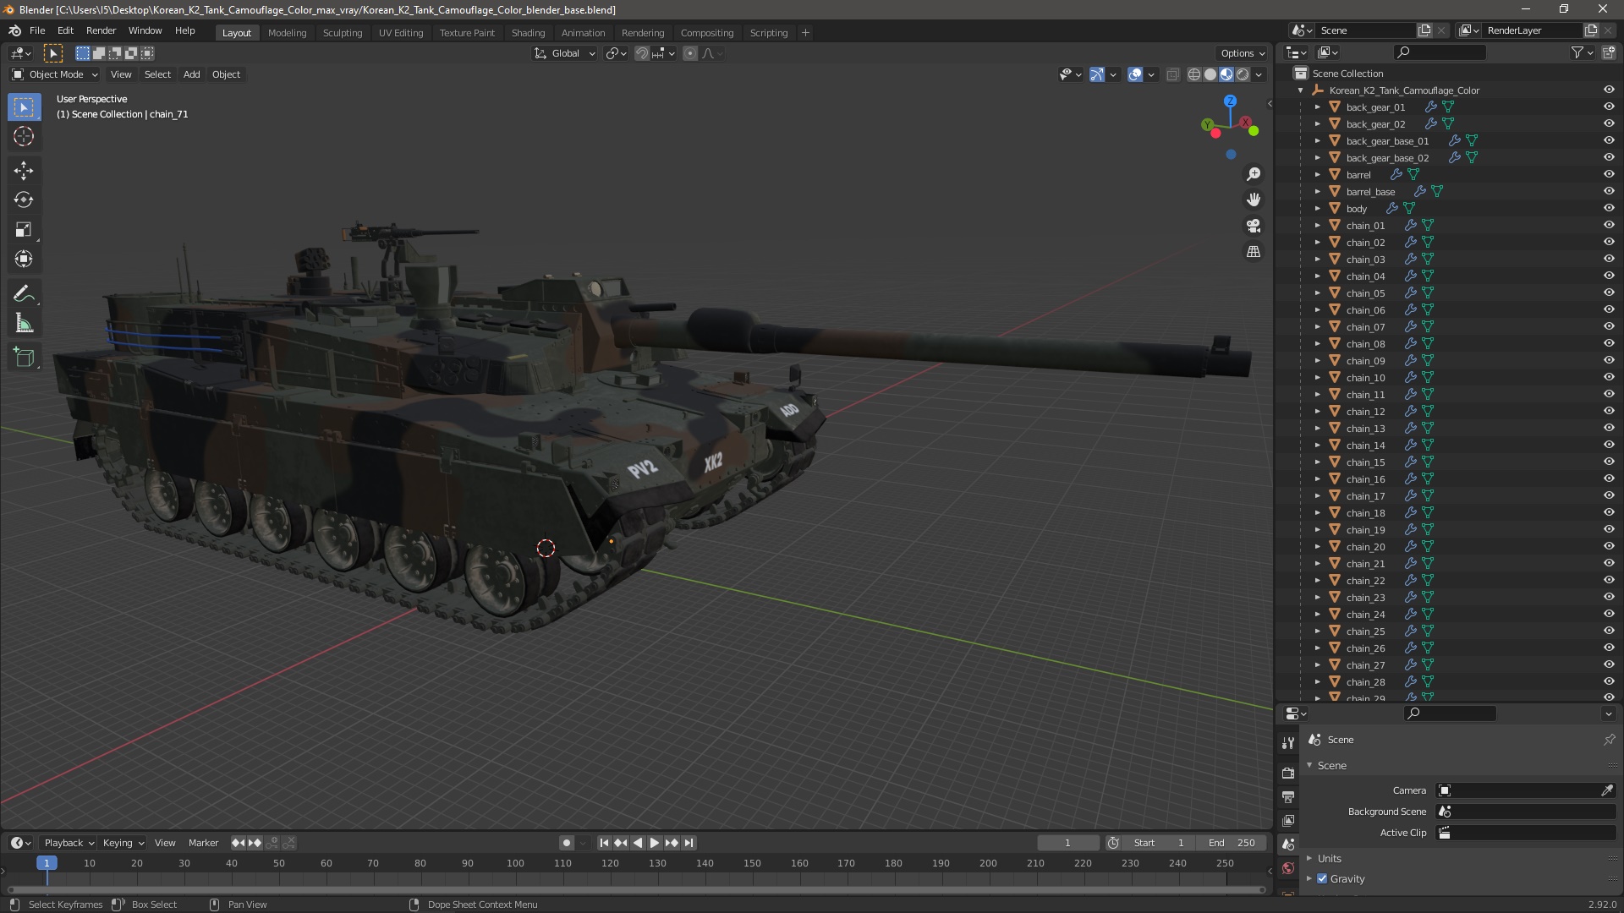Hide body object with eye icon

click(1609, 208)
